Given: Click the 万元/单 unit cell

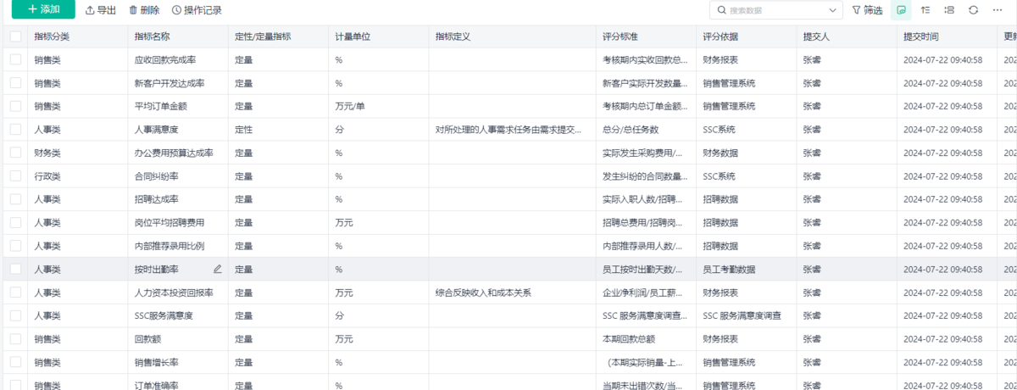Looking at the screenshot, I should point(378,106).
